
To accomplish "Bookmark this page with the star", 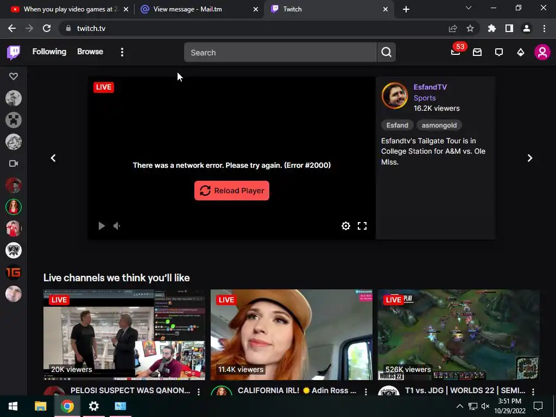I will click(x=470, y=28).
